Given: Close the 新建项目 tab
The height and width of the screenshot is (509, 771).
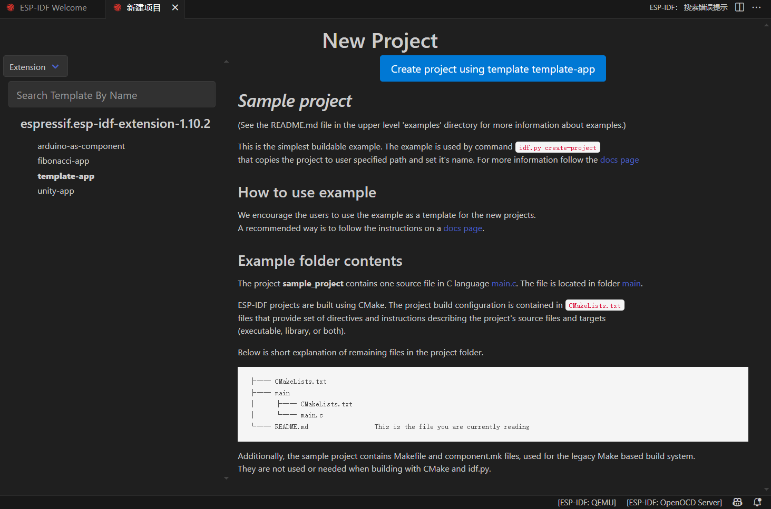Looking at the screenshot, I should [175, 7].
